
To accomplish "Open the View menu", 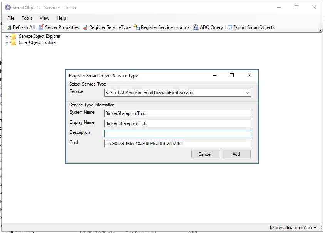I will coord(44,18).
